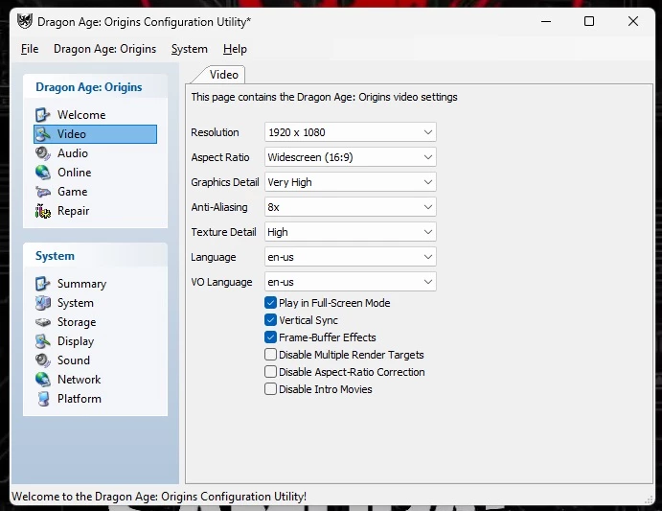Toggle the Vertical Sync checkbox

pyautogui.click(x=270, y=320)
